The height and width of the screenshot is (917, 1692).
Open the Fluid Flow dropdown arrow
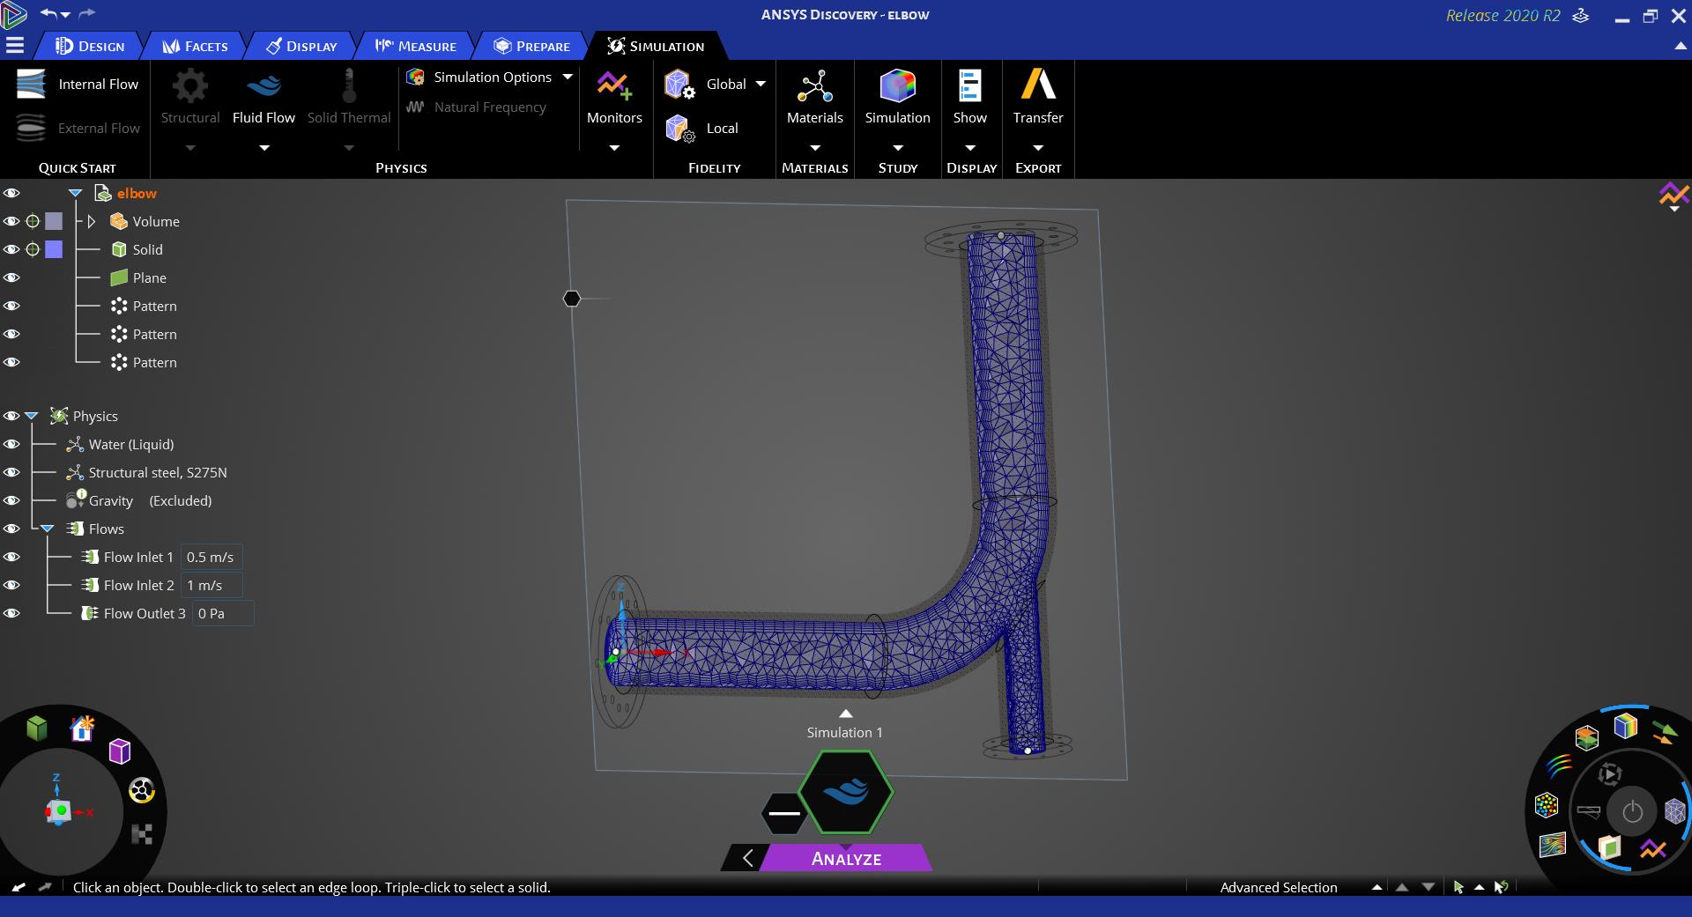tap(263, 148)
